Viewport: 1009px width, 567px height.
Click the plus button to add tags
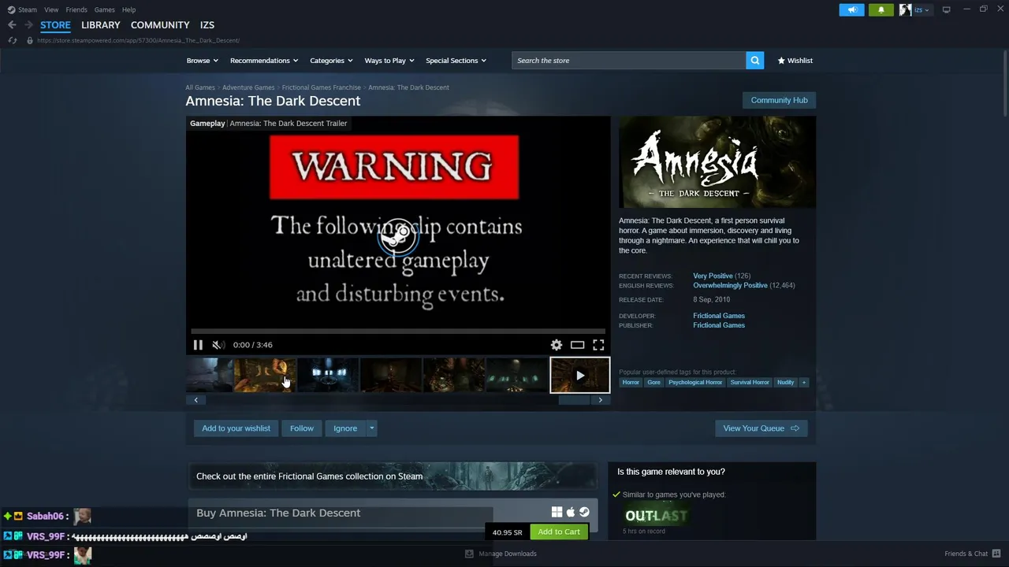coord(803,383)
